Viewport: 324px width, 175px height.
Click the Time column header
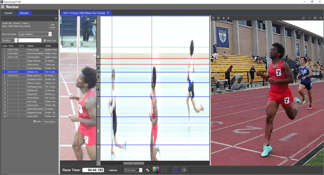(x=13, y=46)
